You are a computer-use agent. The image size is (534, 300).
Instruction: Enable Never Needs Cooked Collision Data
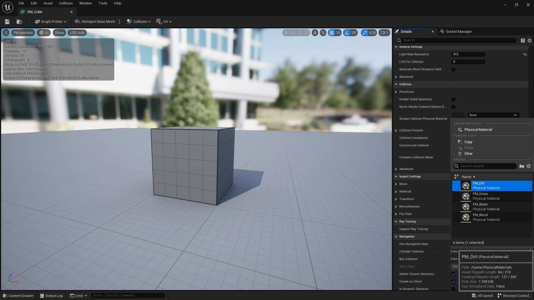tap(453, 107)
